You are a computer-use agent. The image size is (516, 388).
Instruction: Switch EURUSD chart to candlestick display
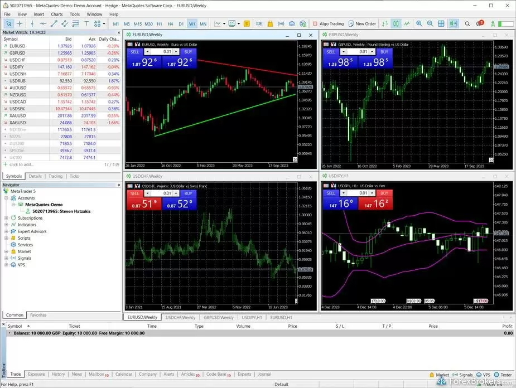[x=396, y=23]
